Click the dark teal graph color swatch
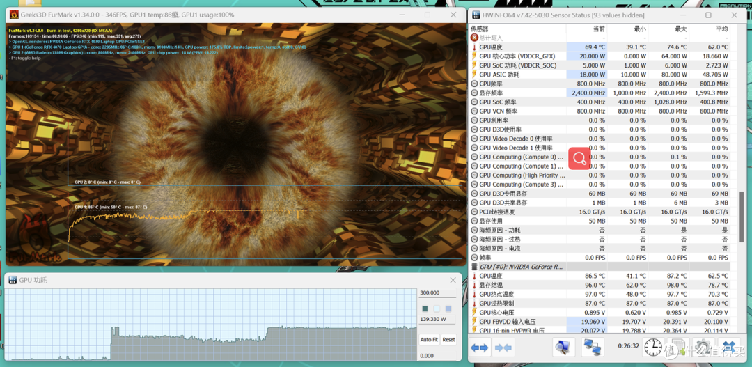Screen dimensions: 752x367 pos(425,309)
